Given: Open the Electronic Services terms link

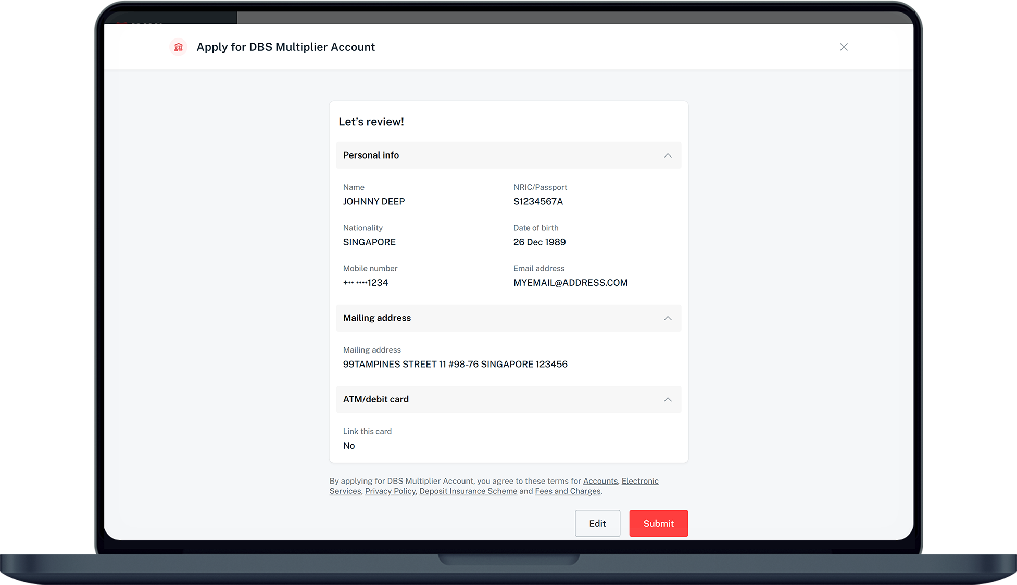Looking at the screenshot, I should click(639, 481).
